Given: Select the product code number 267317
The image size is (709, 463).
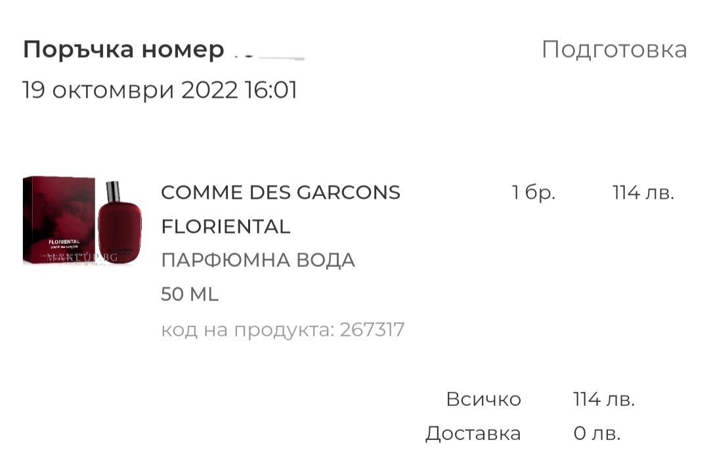Looking at the screenshot, I should point(372,329).
